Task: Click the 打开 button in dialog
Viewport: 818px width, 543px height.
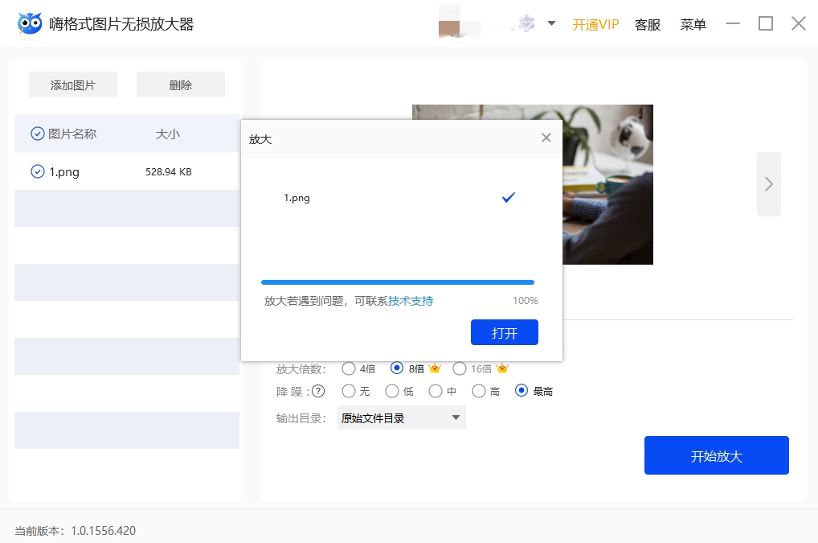Action: pos(504,332)
